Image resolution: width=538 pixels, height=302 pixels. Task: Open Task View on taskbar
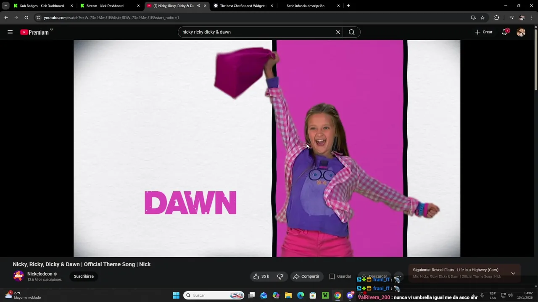(x=251, y=295)
